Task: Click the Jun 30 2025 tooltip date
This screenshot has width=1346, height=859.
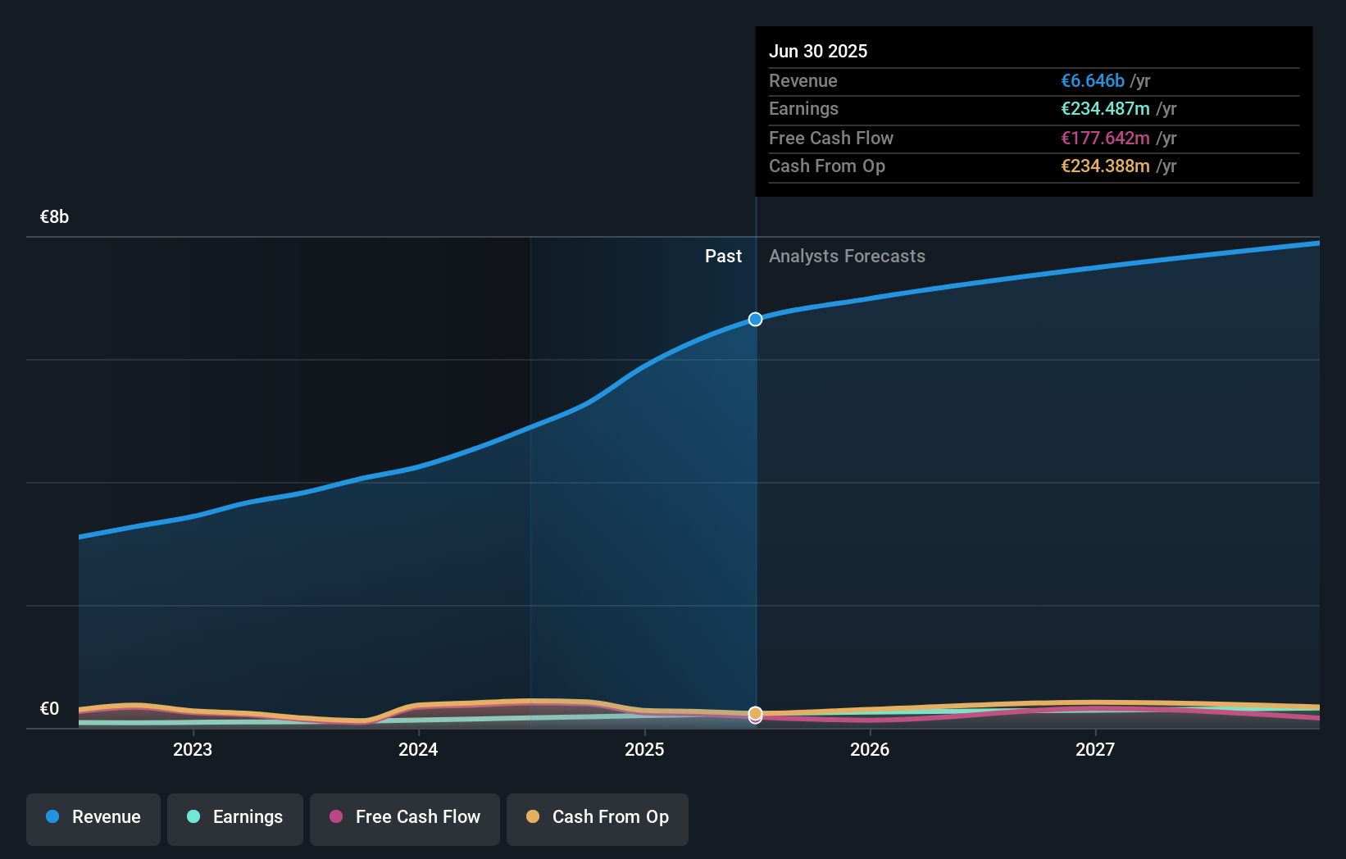Action: point(818,51)
